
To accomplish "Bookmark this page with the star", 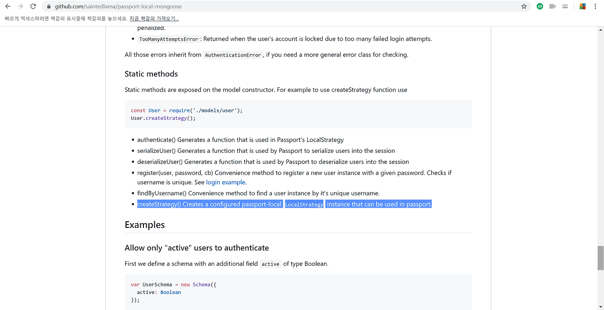I will coord(524,7).
